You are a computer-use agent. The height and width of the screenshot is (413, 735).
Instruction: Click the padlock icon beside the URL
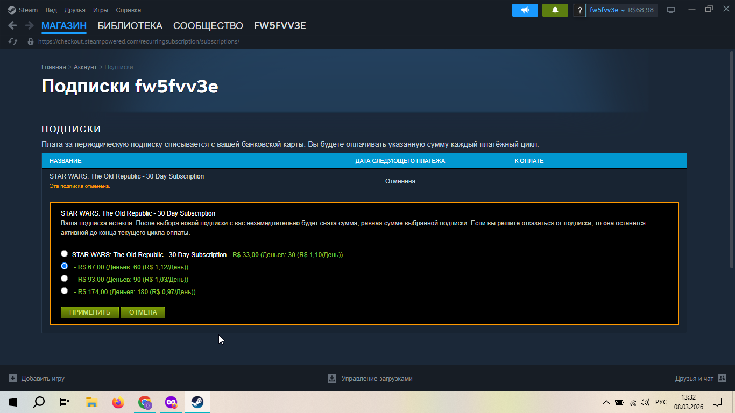tap(30, 41)
